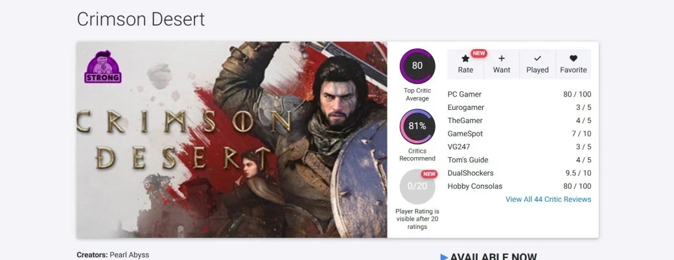Expand the Available Now section arrow
Viewport: 674px width, 260px height.
pyautogui.click(x=444, y=257)
